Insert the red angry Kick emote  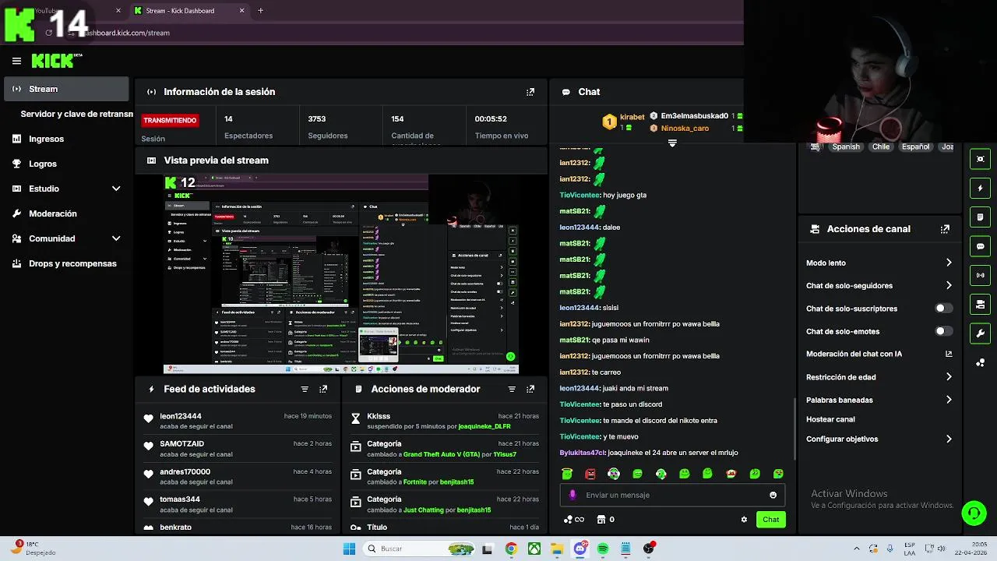(590, 474)
